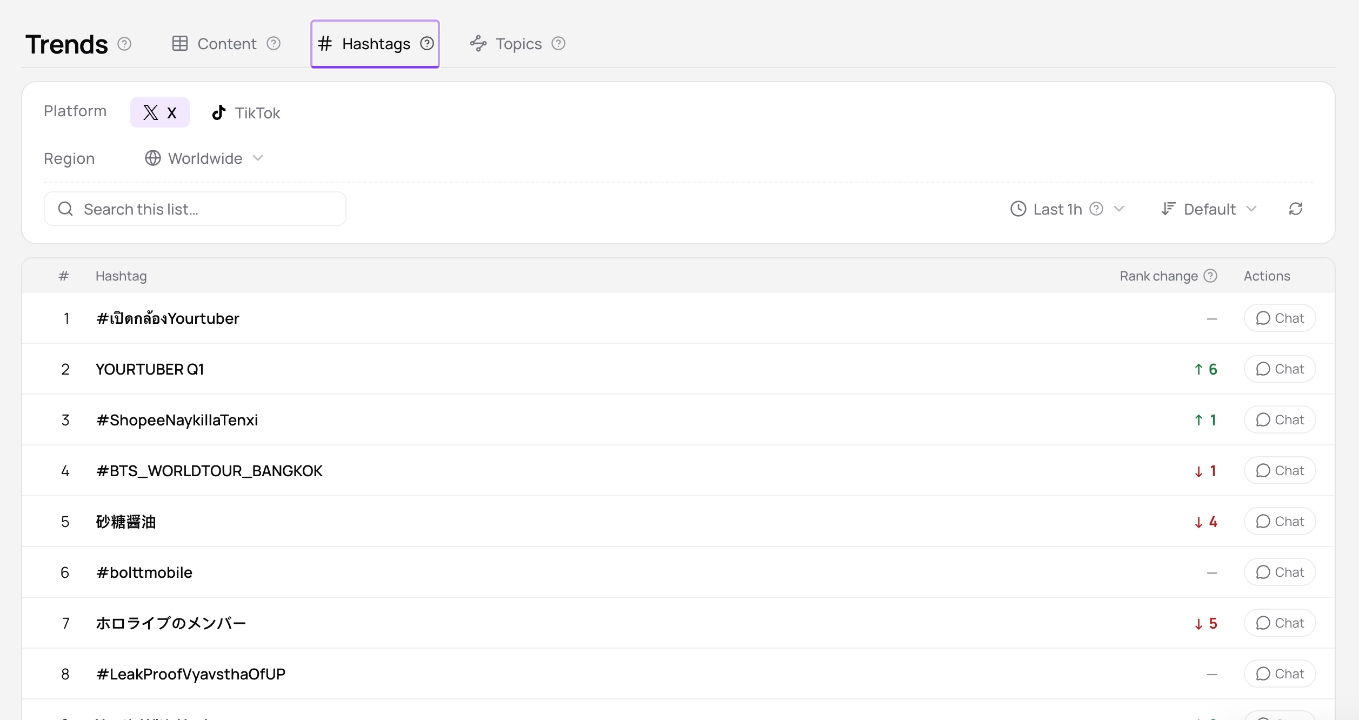The image size is (1359, 720).
Task: Click the 砂糖醤油 trend name
Action: [126, 522]
